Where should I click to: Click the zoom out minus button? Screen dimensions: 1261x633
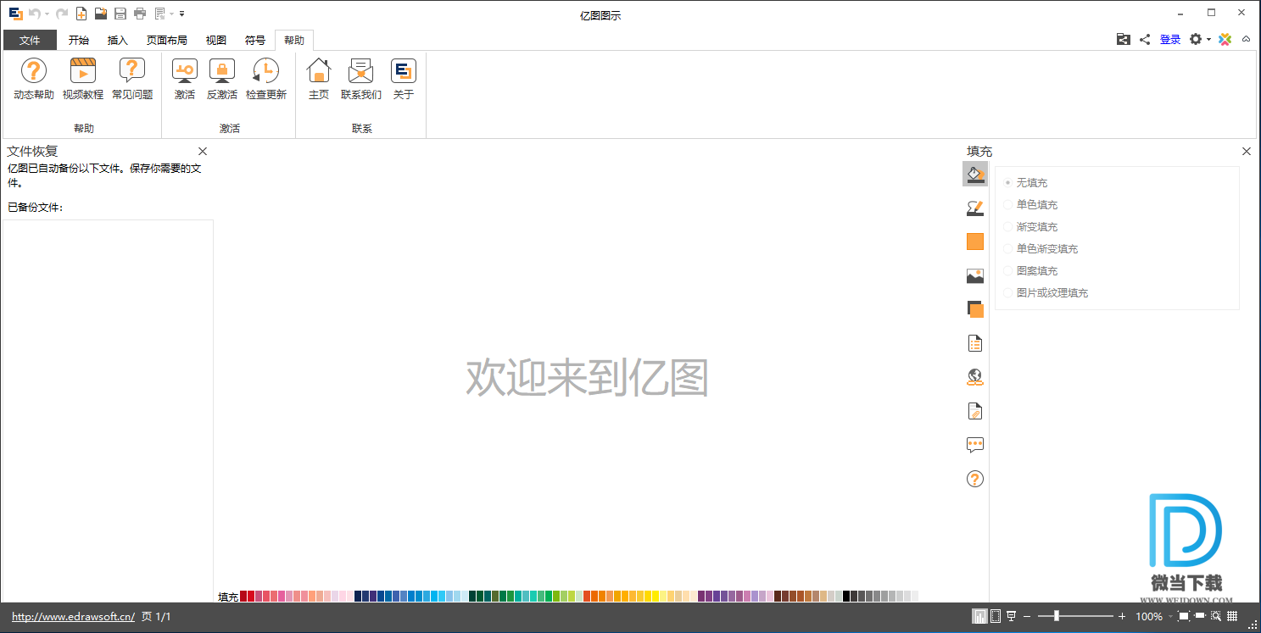pos(1027,616)
